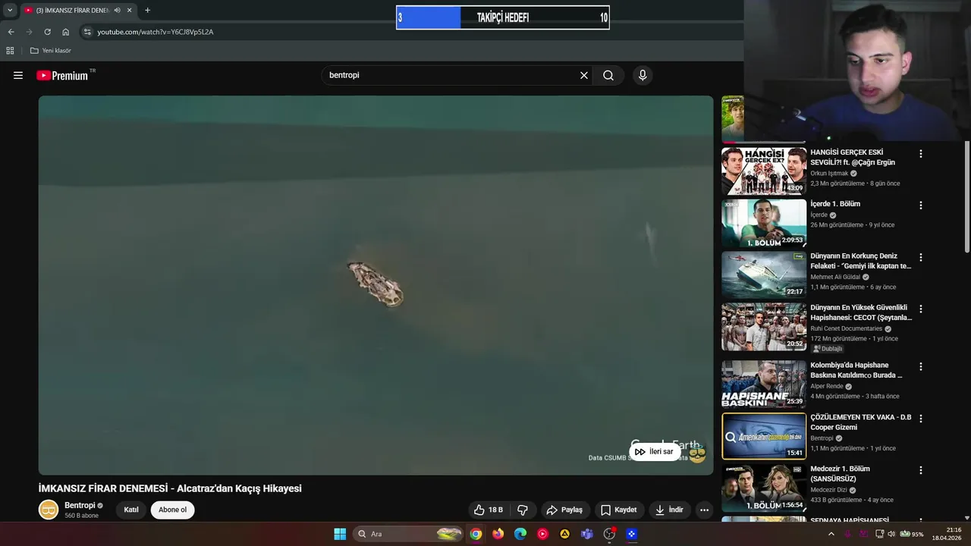Close the İMKANSIZ FİRAR tab

tap(130, 11)
